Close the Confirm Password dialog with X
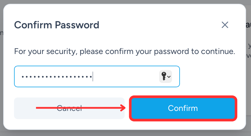 (x=225, y=25)
